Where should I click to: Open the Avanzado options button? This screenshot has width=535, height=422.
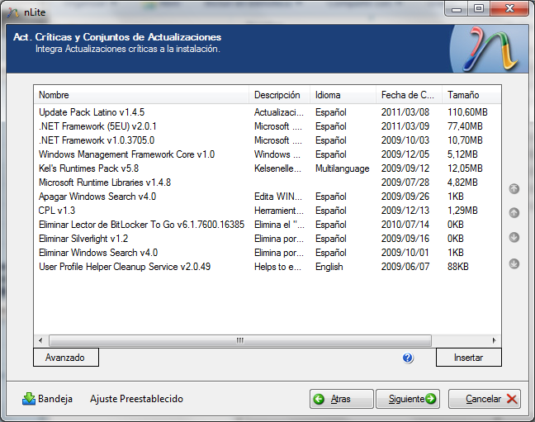tap(66, 358)
